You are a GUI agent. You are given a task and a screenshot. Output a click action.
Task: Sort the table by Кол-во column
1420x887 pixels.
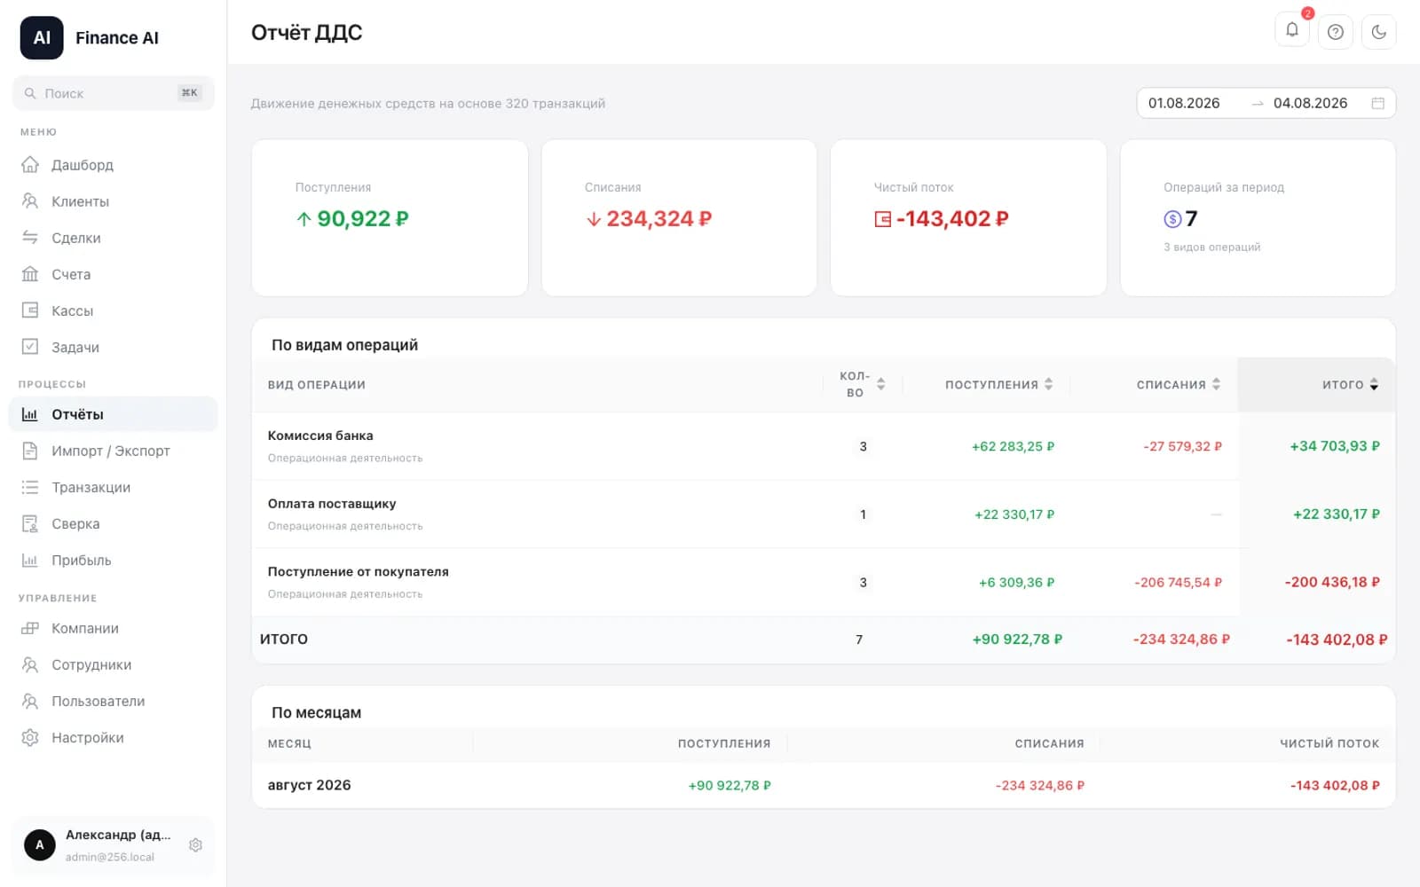(863, 384)
